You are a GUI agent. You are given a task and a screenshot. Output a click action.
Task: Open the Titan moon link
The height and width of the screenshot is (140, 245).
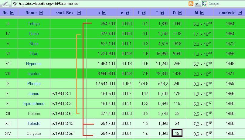[x=34, y=54]
